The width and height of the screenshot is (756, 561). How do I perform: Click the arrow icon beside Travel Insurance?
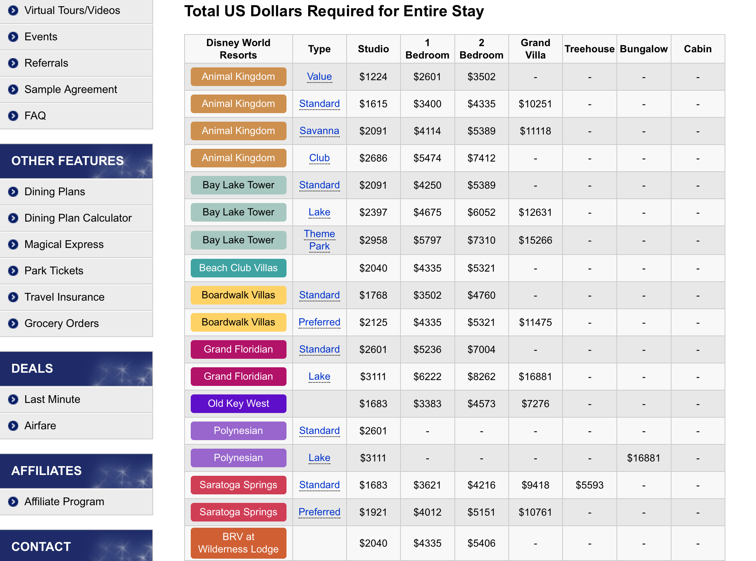tap(13, 297)
